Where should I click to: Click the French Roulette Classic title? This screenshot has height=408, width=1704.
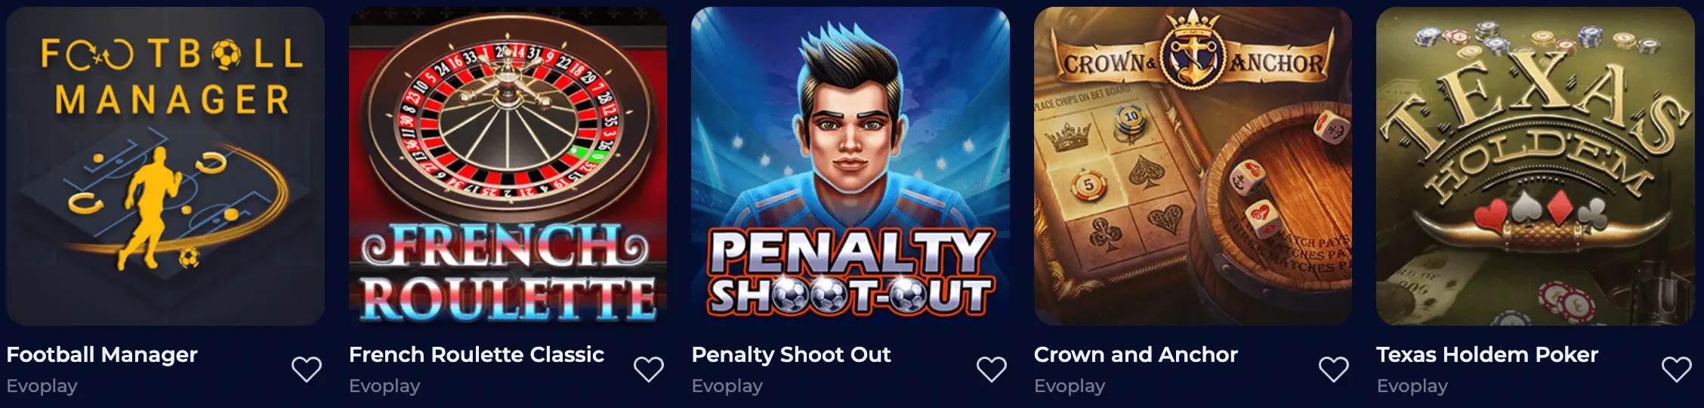pos(477,354)
